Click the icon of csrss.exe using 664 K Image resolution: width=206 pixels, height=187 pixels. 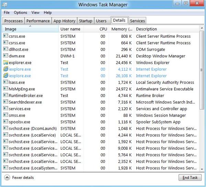point(5,42)
